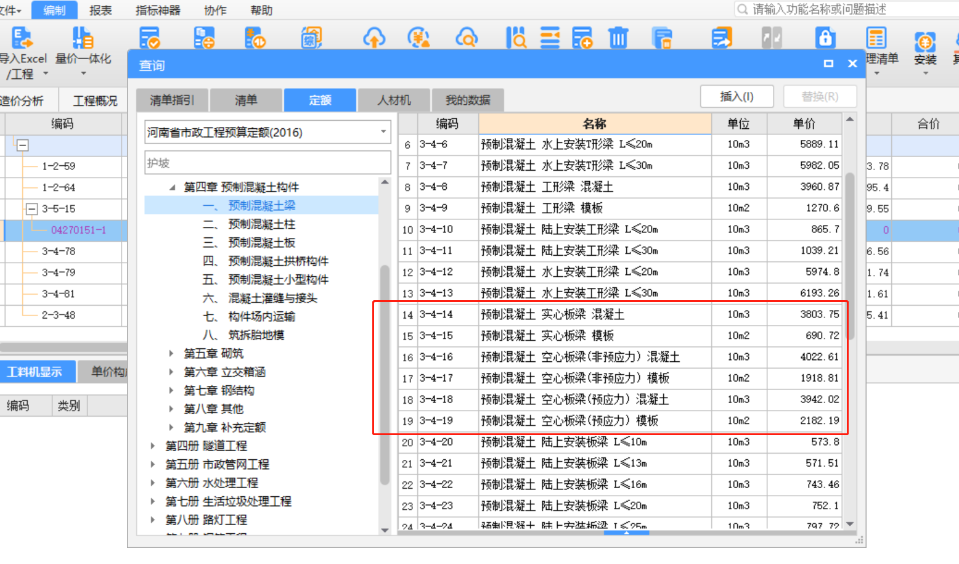Click the Import Excel/project icon
Screen dimensions: 959x564
tap(22, 38)
